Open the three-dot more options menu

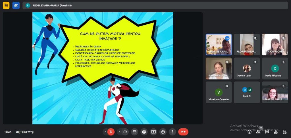[172, 132]
